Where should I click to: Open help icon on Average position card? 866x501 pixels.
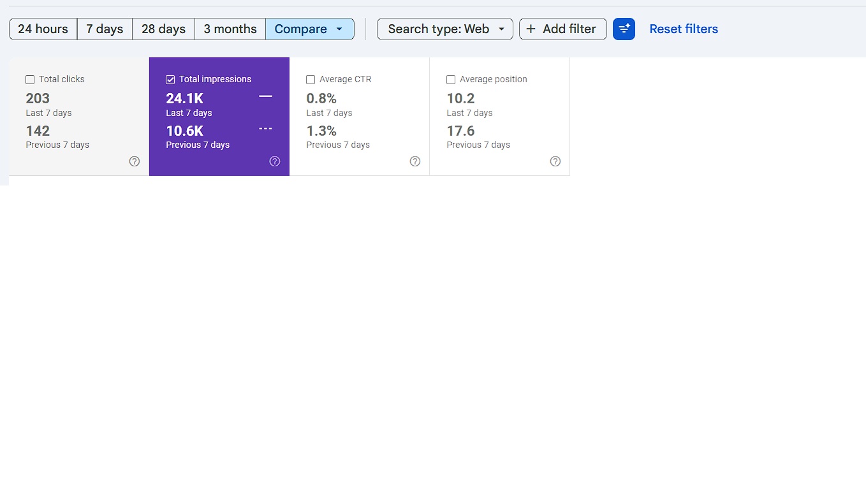(555, 161)
